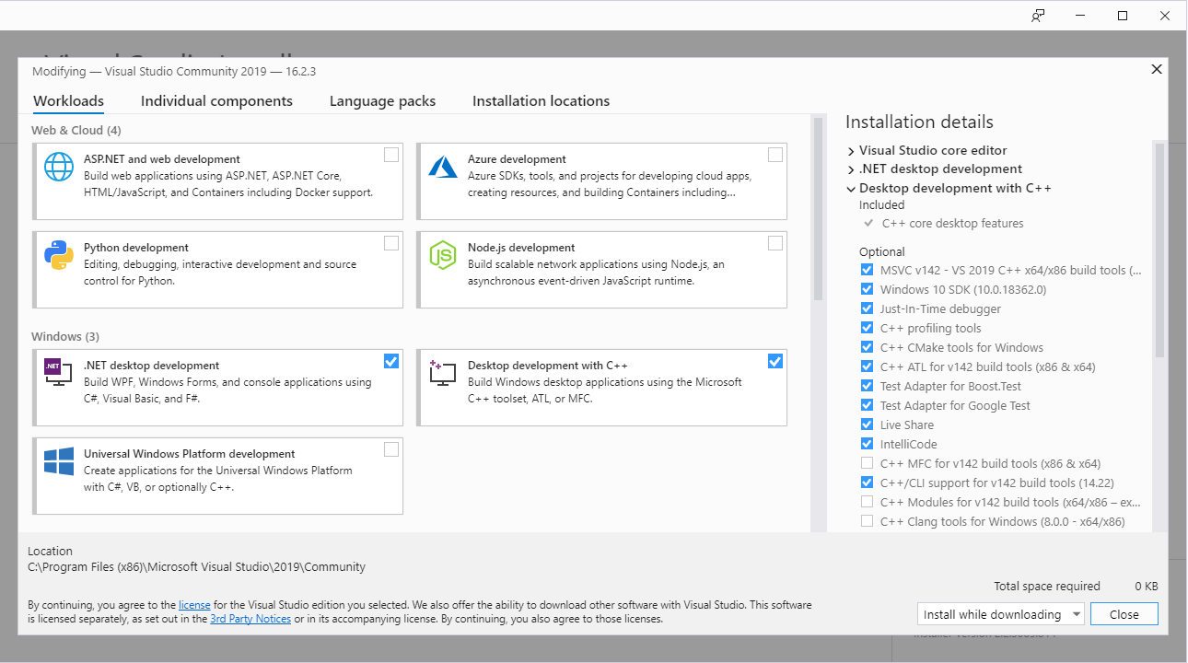
Task: Uncheck C++/CLI support for v142
Action: tap(867, 483)
